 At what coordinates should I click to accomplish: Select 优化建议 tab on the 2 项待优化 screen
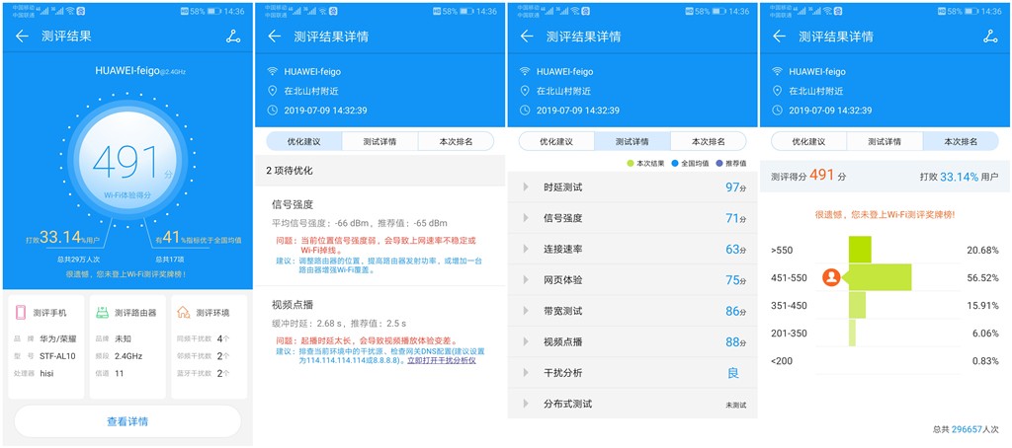tap(304, 141)
